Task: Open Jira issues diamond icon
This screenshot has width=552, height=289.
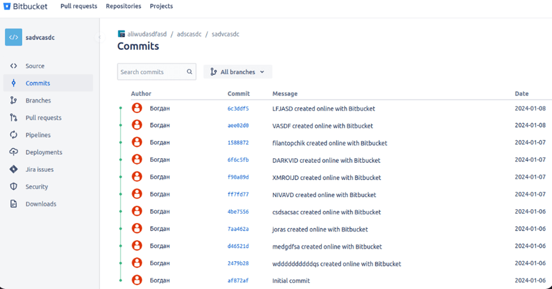Action: pyautogui.click(x=14, y=170)
